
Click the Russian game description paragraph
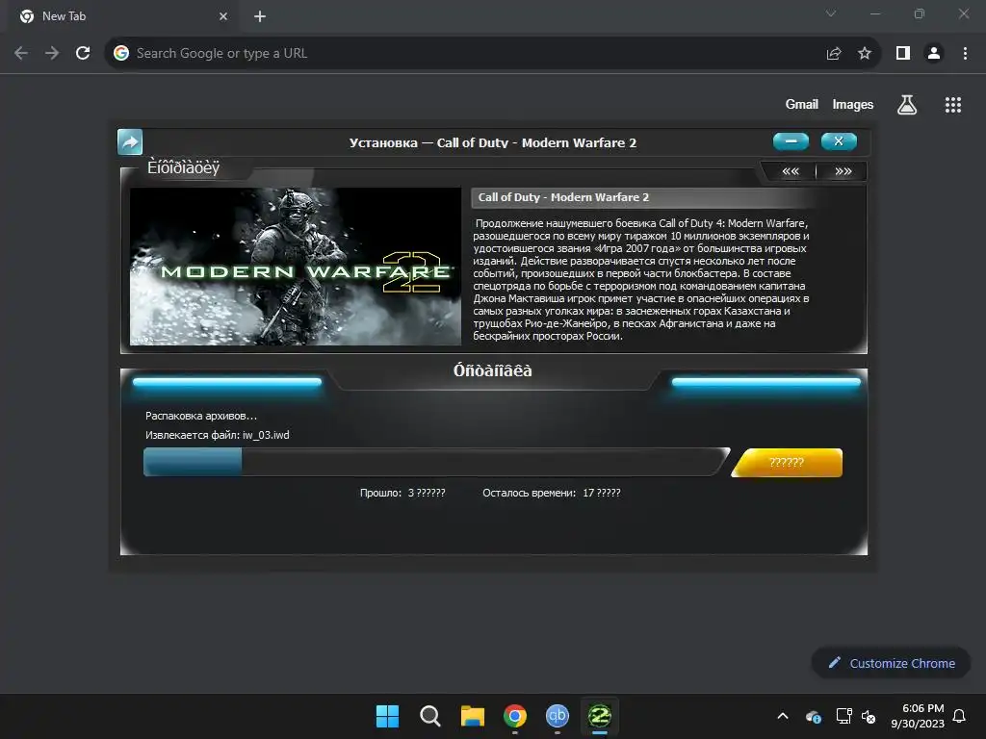click(x=641, y=280)
